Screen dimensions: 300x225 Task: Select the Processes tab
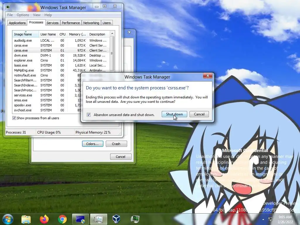tap(36, 22)
